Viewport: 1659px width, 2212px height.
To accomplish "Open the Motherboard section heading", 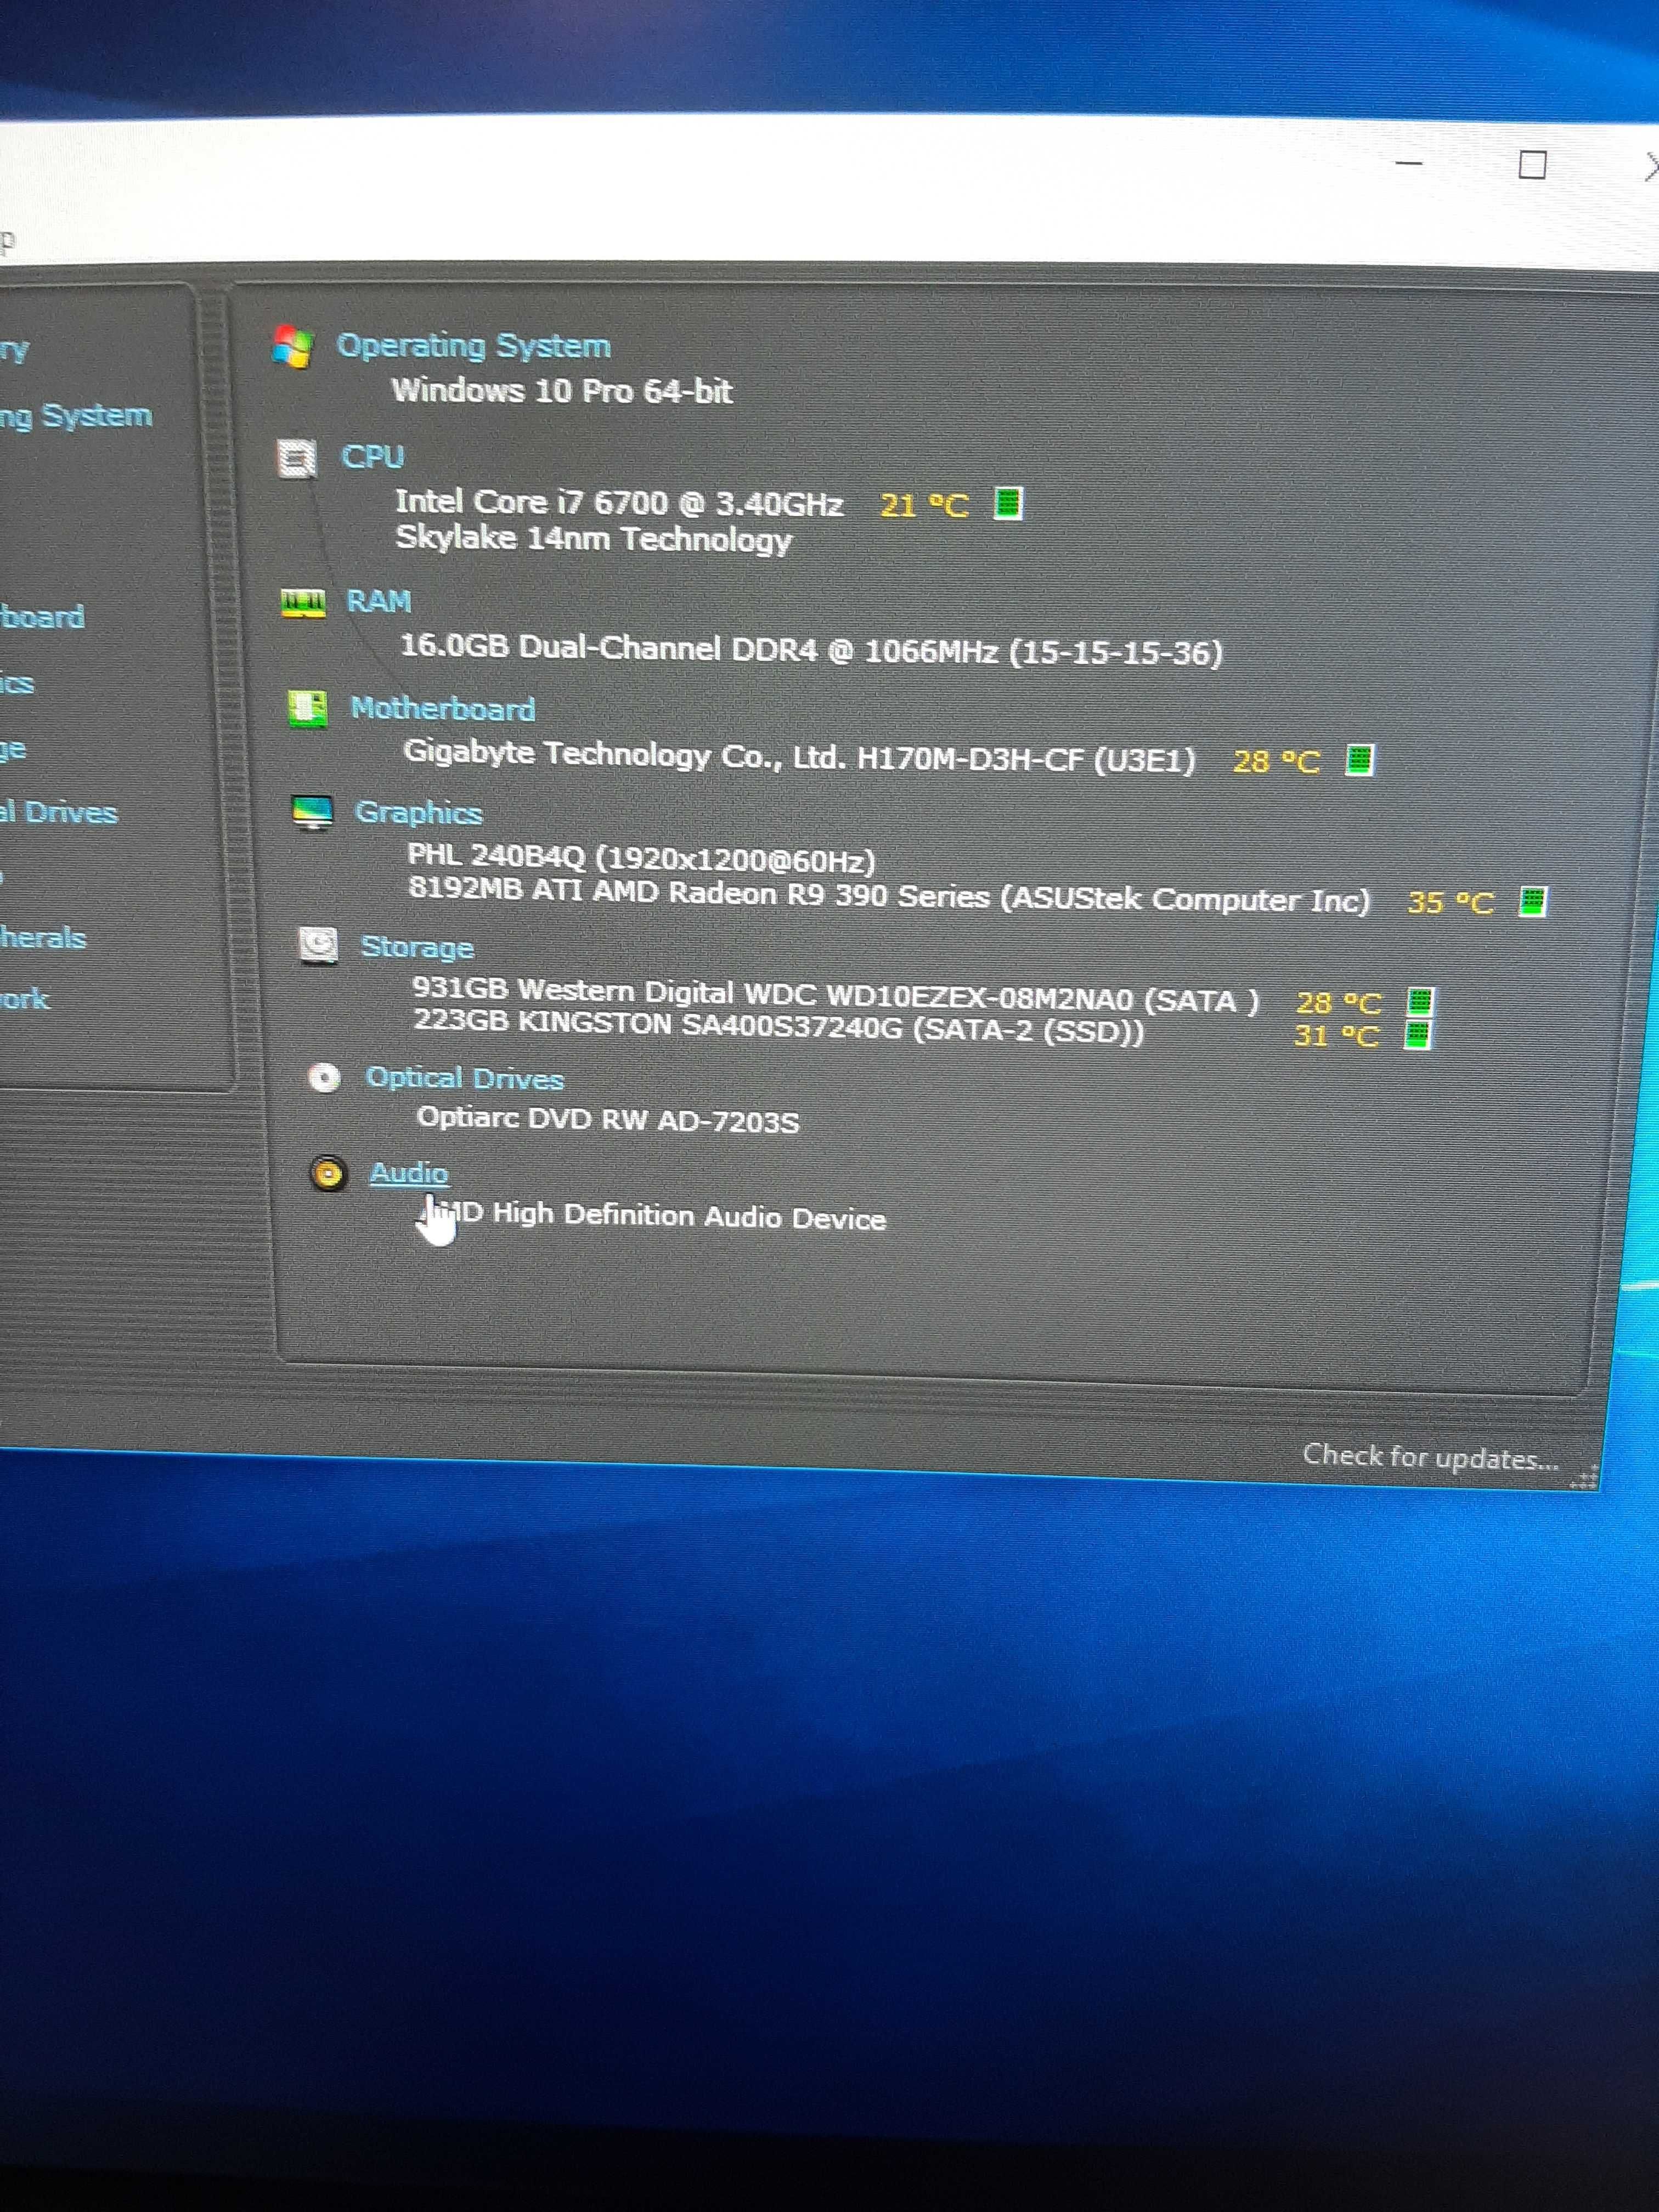I will pyautogui.click(x=443, y=708).
